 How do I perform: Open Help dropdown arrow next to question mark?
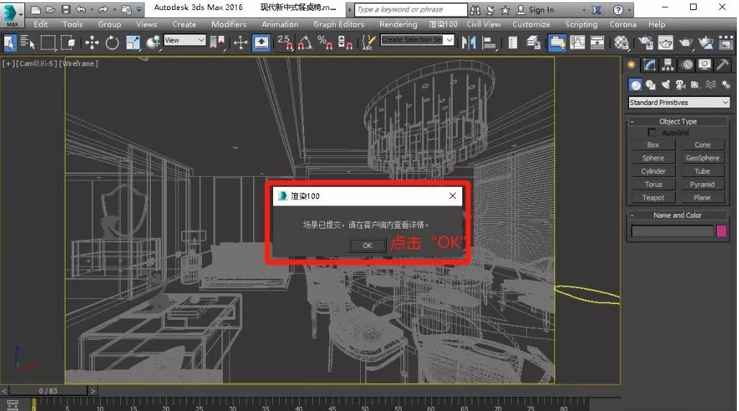pos(630,9)
